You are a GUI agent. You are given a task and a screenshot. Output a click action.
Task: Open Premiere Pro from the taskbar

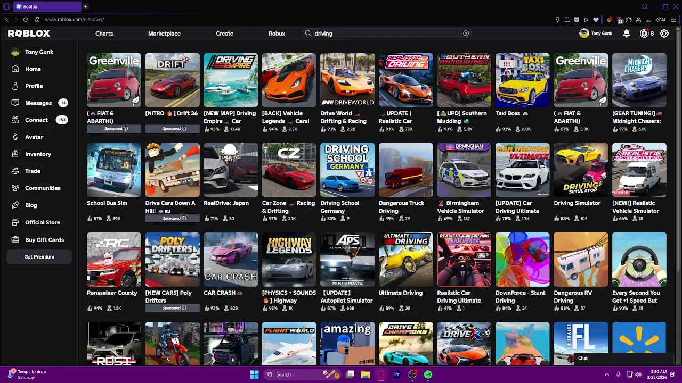[x=396, y=374]
